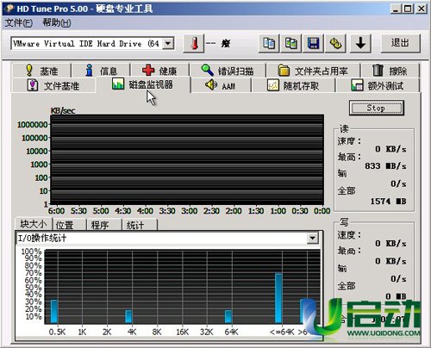Click the 4K bar in the I/O chart
The image size is (431, 348).
pos(128,317)
